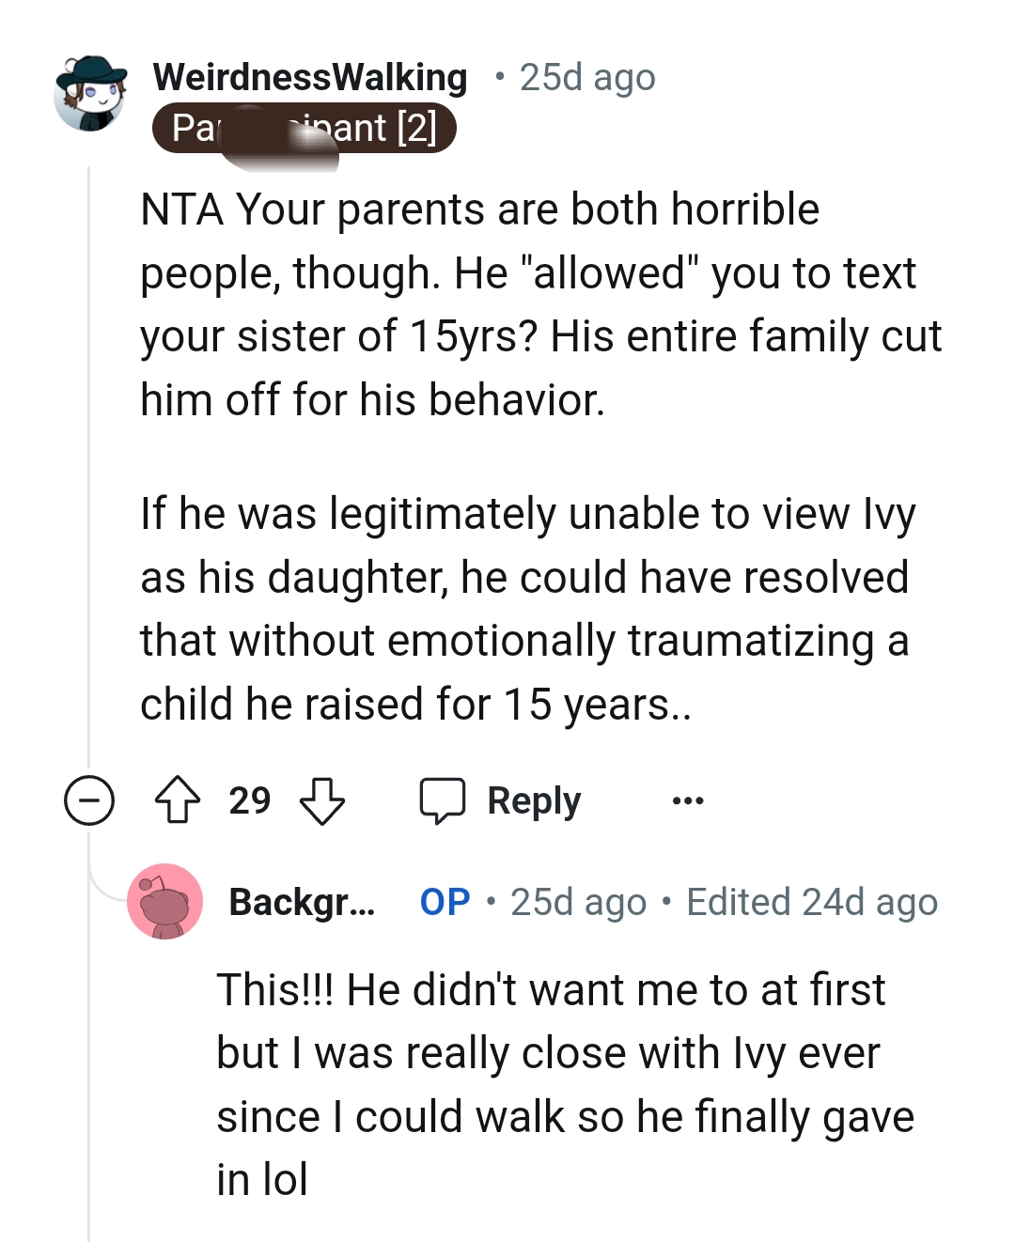Downvote the WeirdnessWalking comment
Viewport: 1015px width, 1242px height.
[322, 800]
